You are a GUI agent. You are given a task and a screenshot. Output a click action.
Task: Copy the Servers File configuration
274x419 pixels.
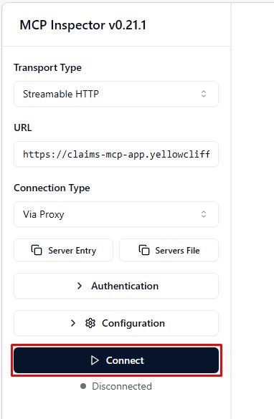pyautogui.click(x=169, y=250)
